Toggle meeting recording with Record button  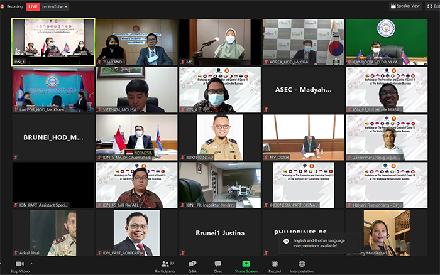(x=274, y=266)
